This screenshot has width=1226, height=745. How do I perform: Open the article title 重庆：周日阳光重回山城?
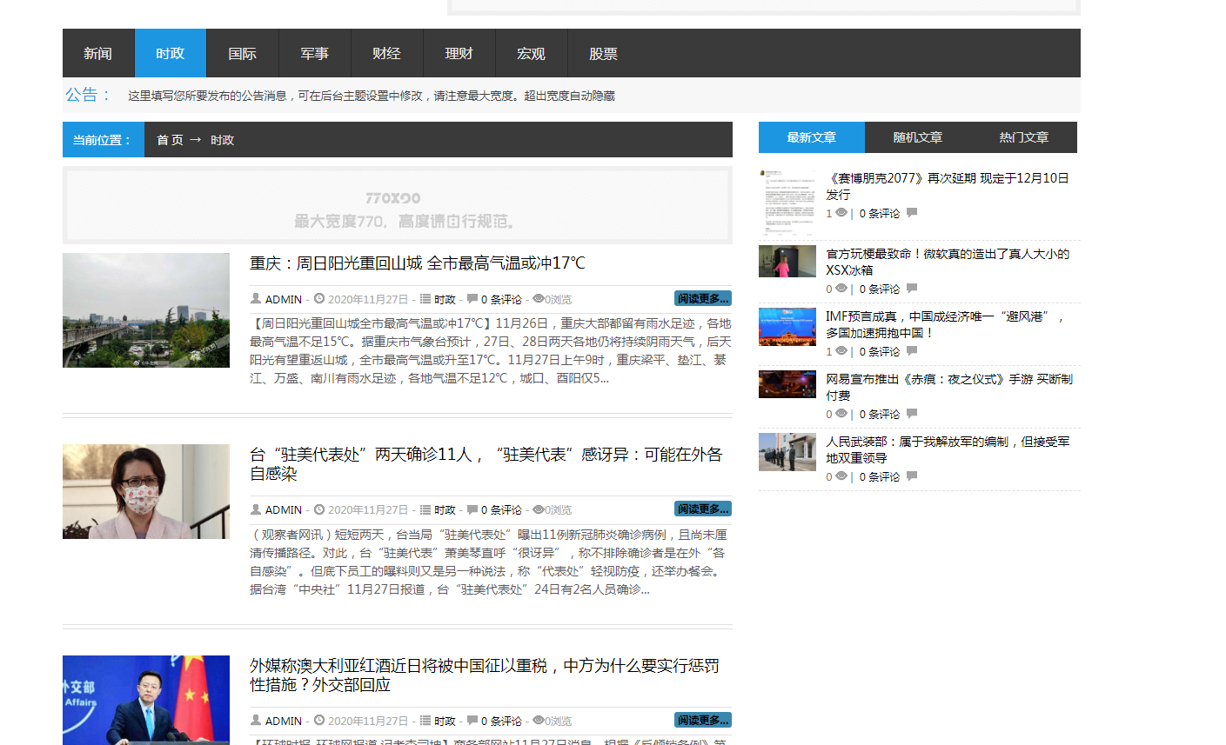(x=418, y=263)
